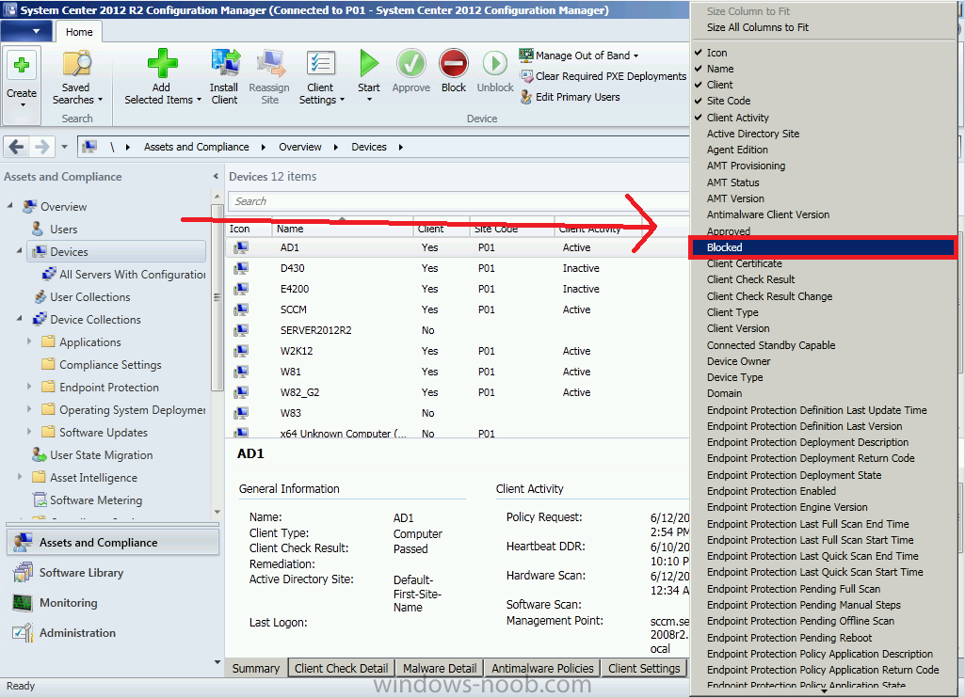
Task: Collapse the Device Collections tree node
Action: pos(20,319)
